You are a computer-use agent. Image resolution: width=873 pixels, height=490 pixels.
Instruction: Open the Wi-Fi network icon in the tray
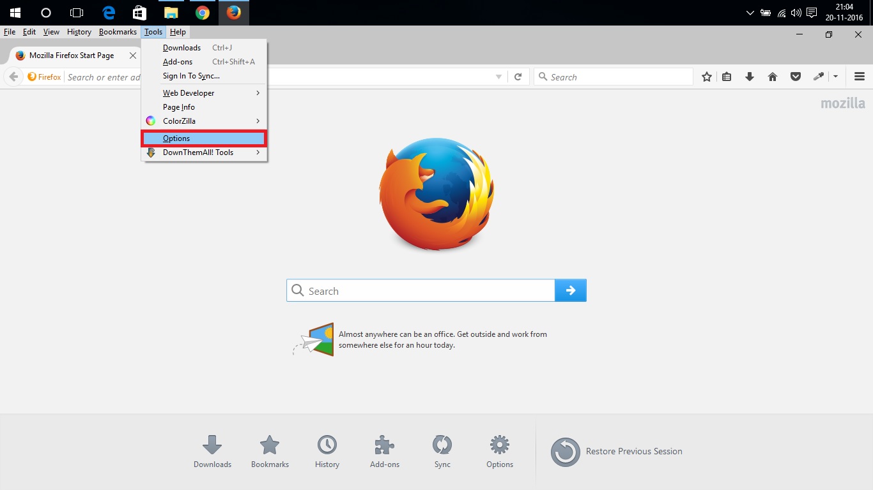782,13
